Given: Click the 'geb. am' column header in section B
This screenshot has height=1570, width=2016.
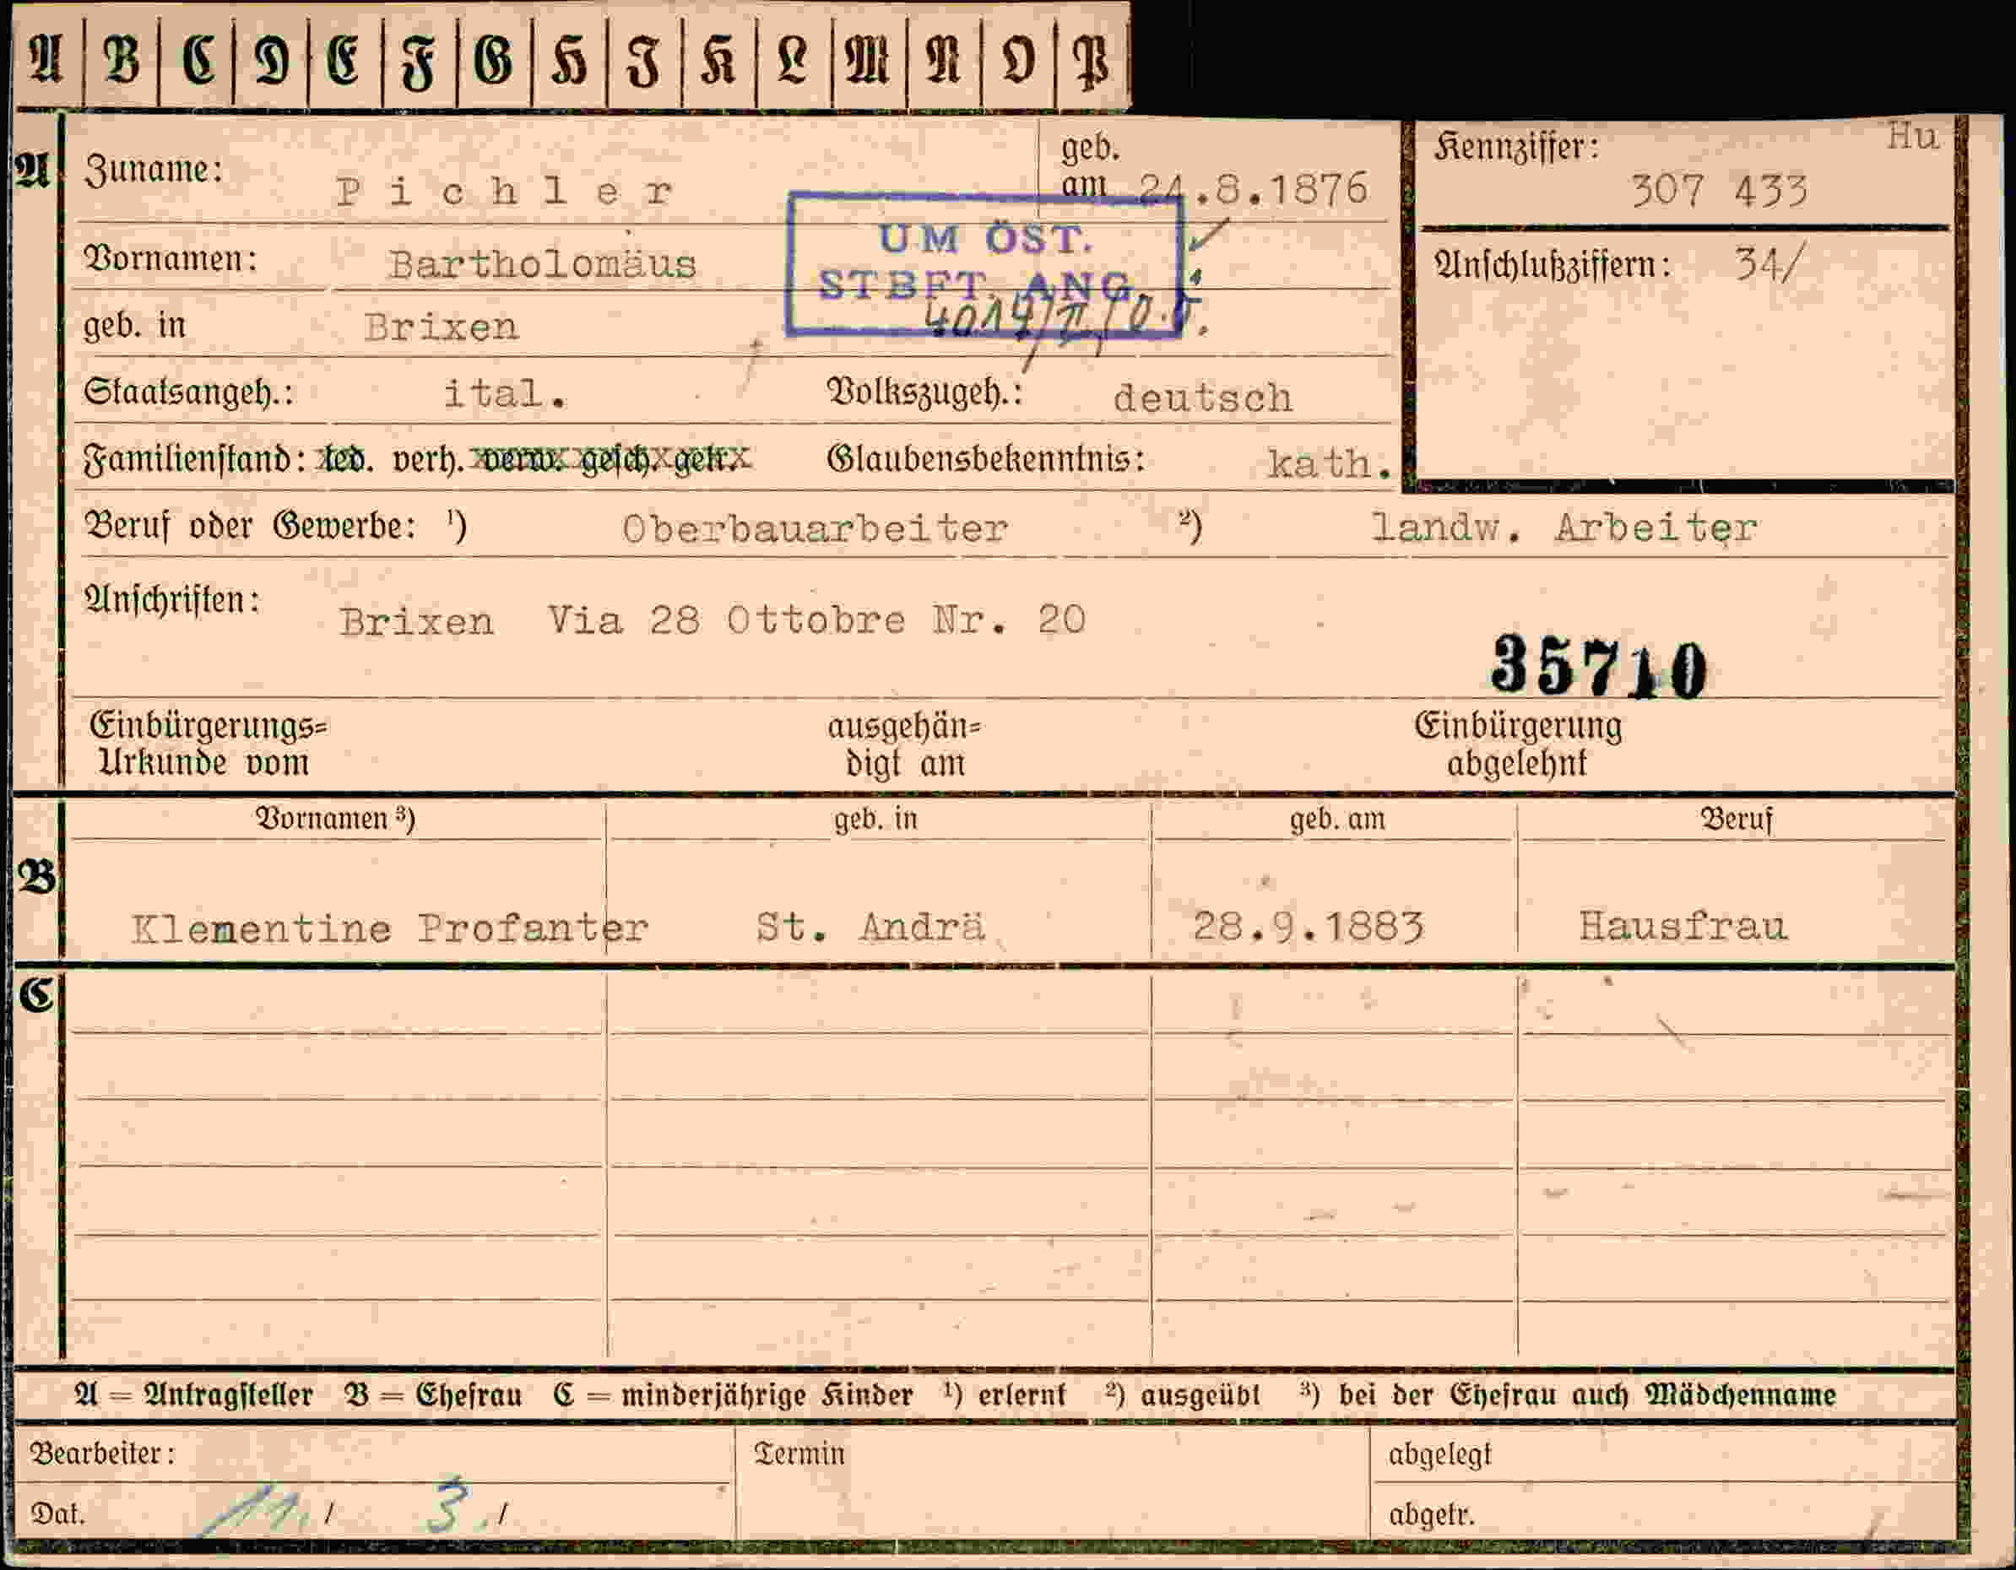Looking at the screenshot, I should coord(1337,820).
